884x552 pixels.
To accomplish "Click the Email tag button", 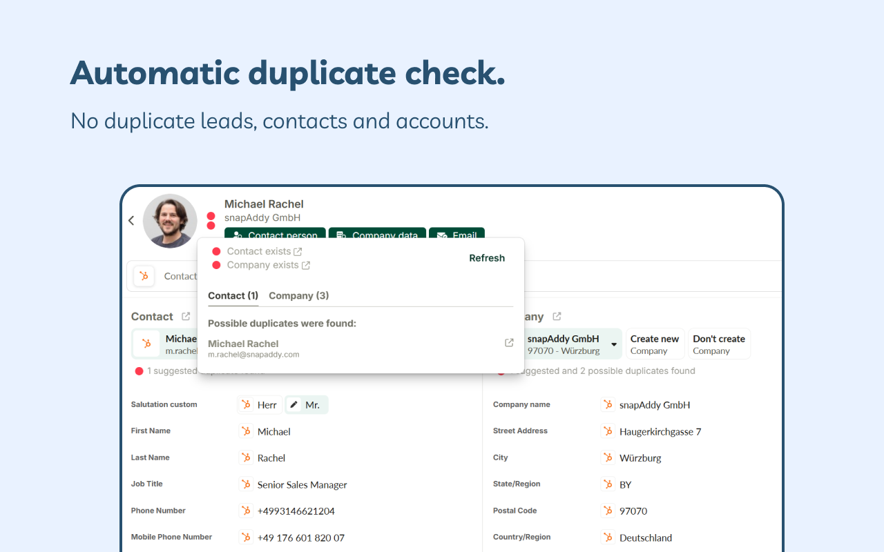I will 457,235.
